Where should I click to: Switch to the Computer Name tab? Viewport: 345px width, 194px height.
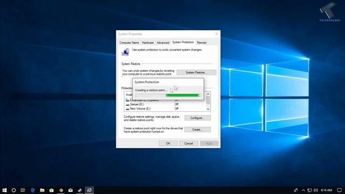[x=129, y=43]
